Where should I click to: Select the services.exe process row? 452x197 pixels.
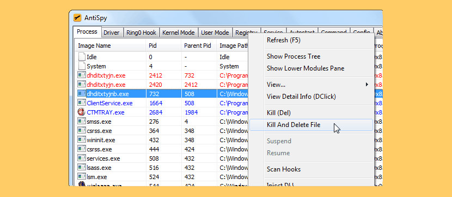161,158
